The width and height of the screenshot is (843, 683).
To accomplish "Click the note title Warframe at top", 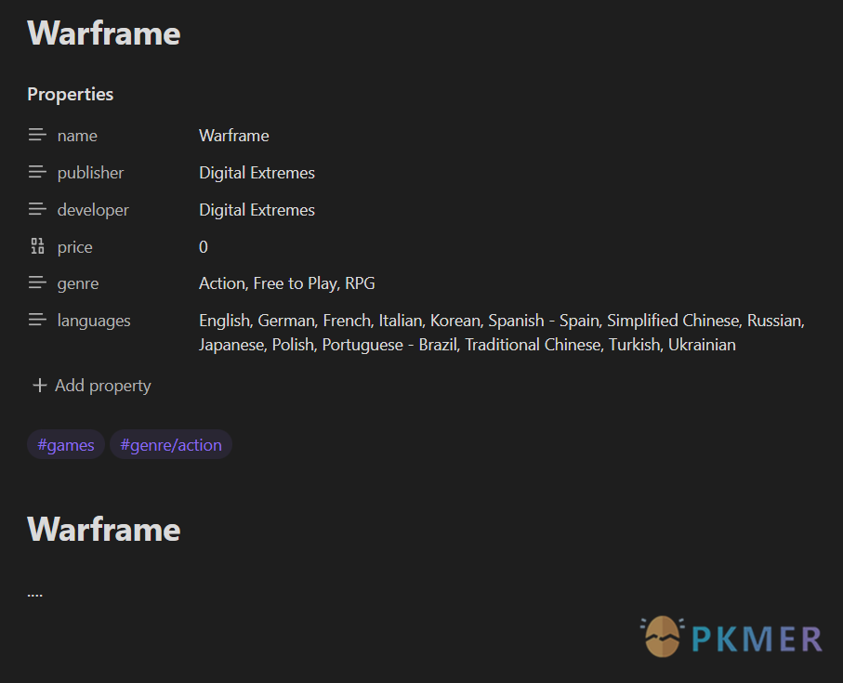I will 104,33.
